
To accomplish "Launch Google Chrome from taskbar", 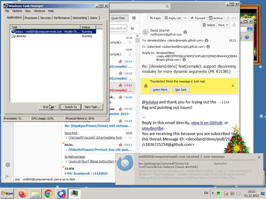I will click(48, 193).
